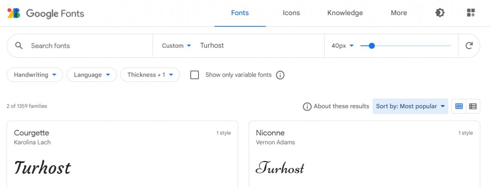The image size is (490, 187).
Task: Open About these results link
Action: click(x=341, y=106)
